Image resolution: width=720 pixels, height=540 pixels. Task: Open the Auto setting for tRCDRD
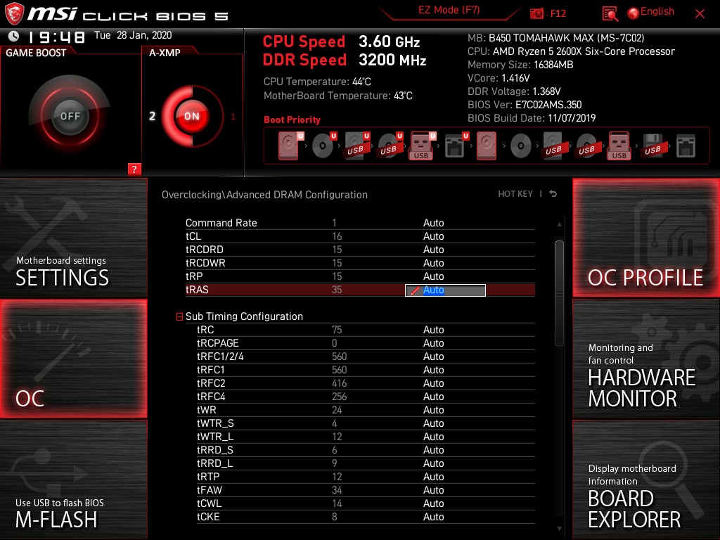pos(433,250)
